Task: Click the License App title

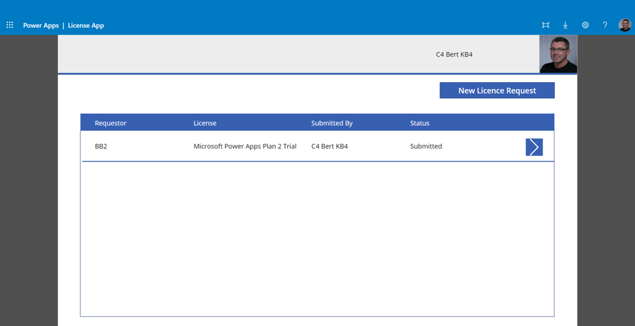Action: (x=86, y=25)
